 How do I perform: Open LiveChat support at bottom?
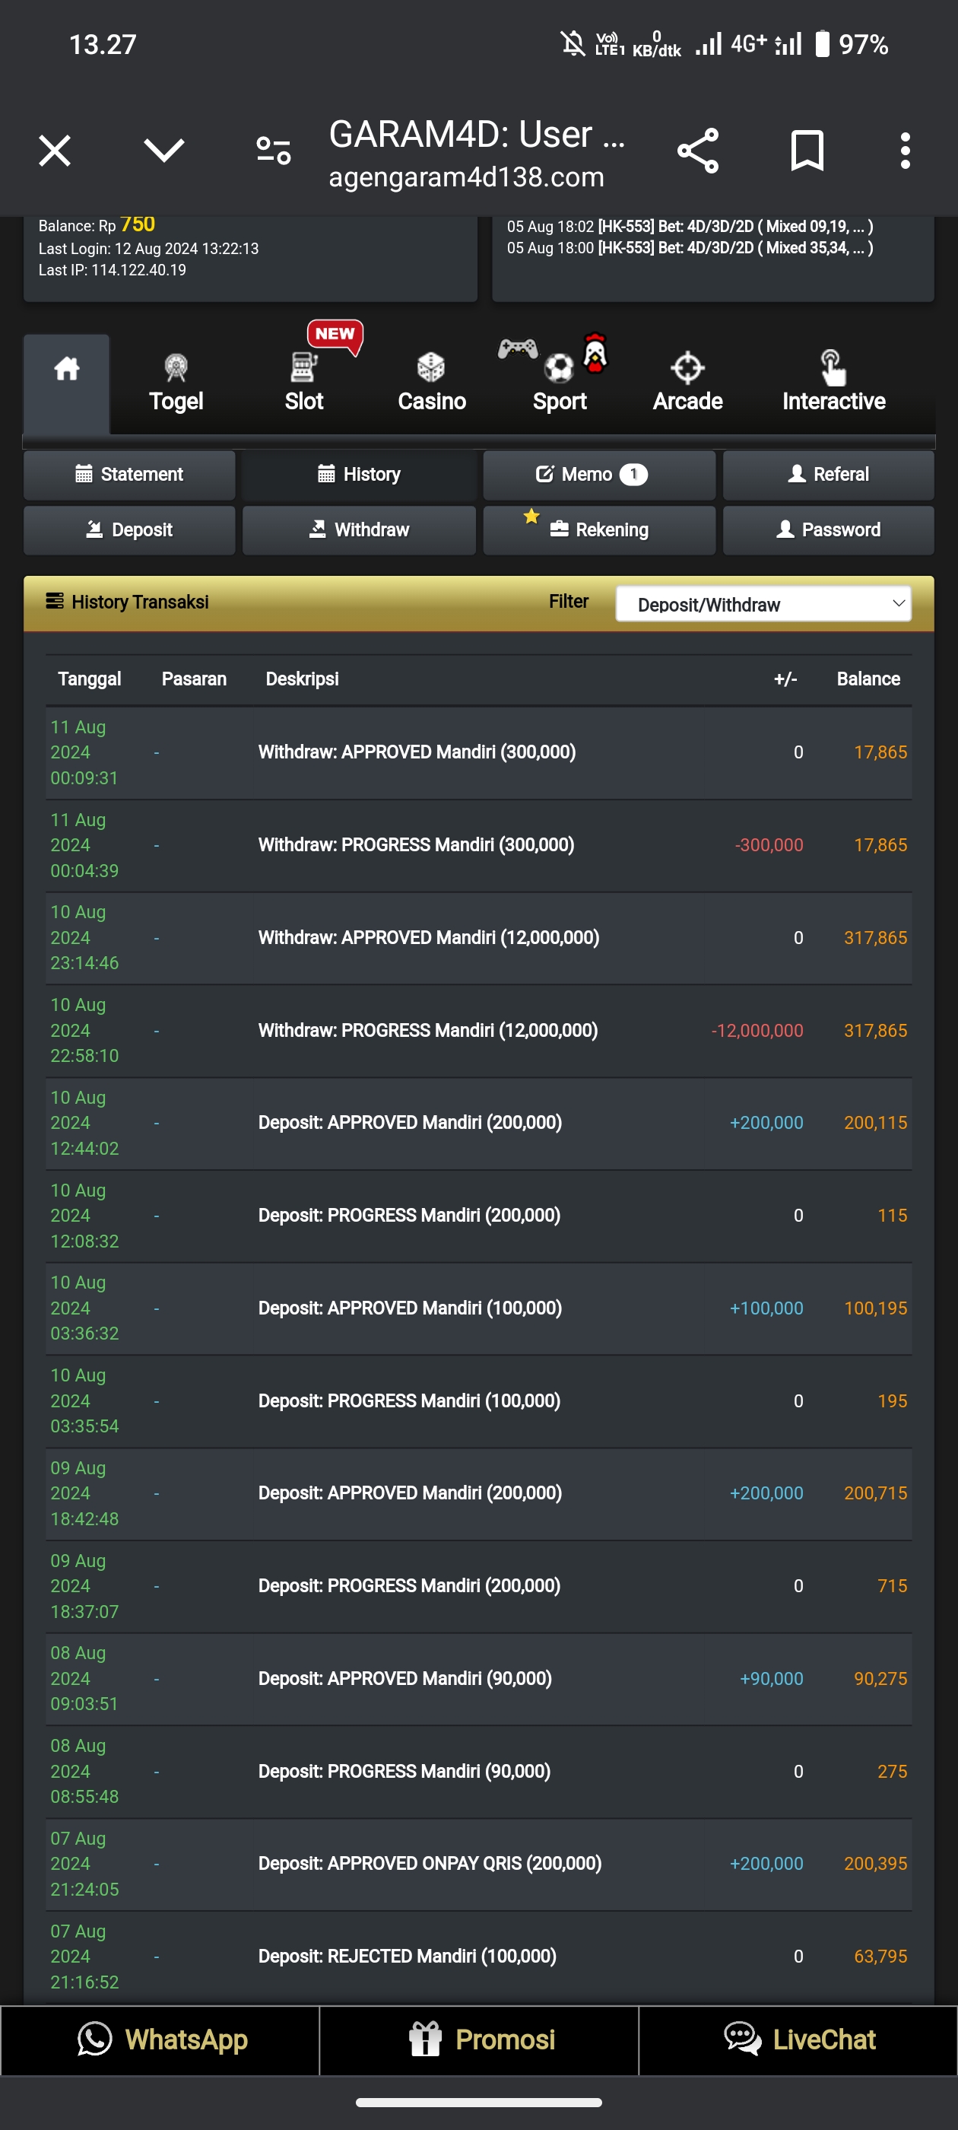coord(798,2040)
